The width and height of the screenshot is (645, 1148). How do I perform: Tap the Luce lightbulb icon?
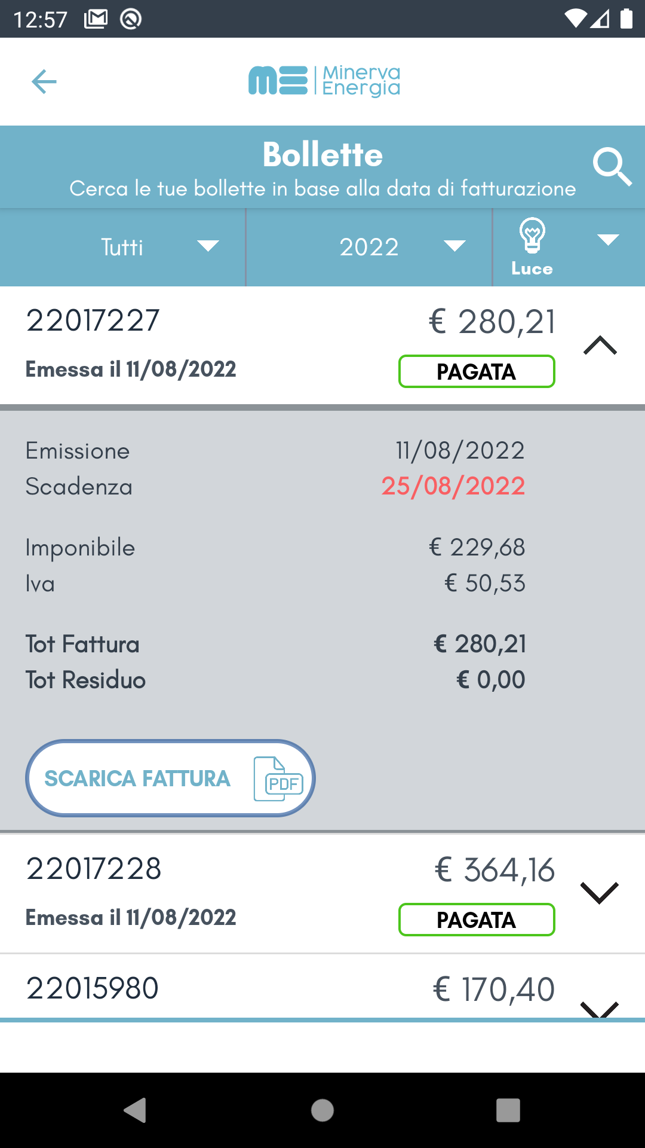(x=532, y=236)
